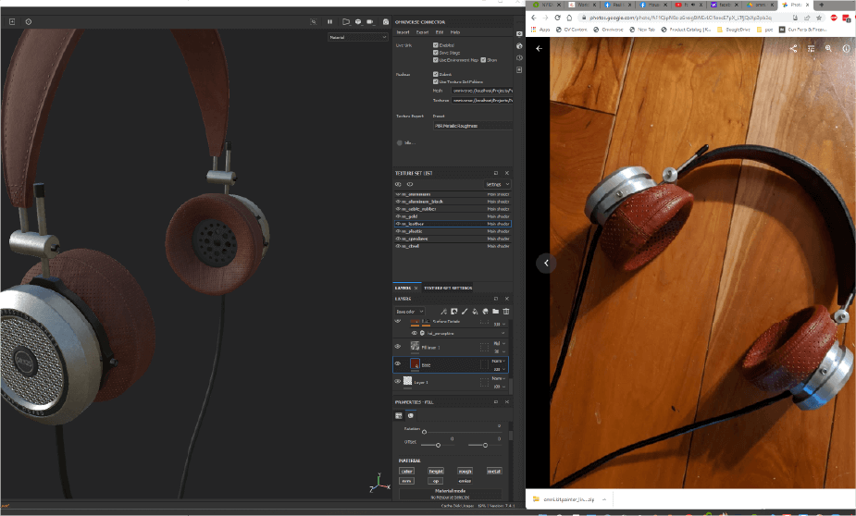Open Texture Set List Settings dropdown
Image resolution: width=856 pixels, height=516 pixels.
tap(497, 184)
